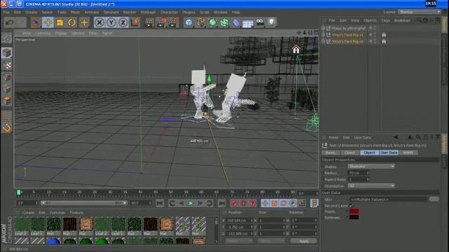This screenshot has height=252, width=449.
Task: Open the Create menu in menu bar
Action: (31, 13)
